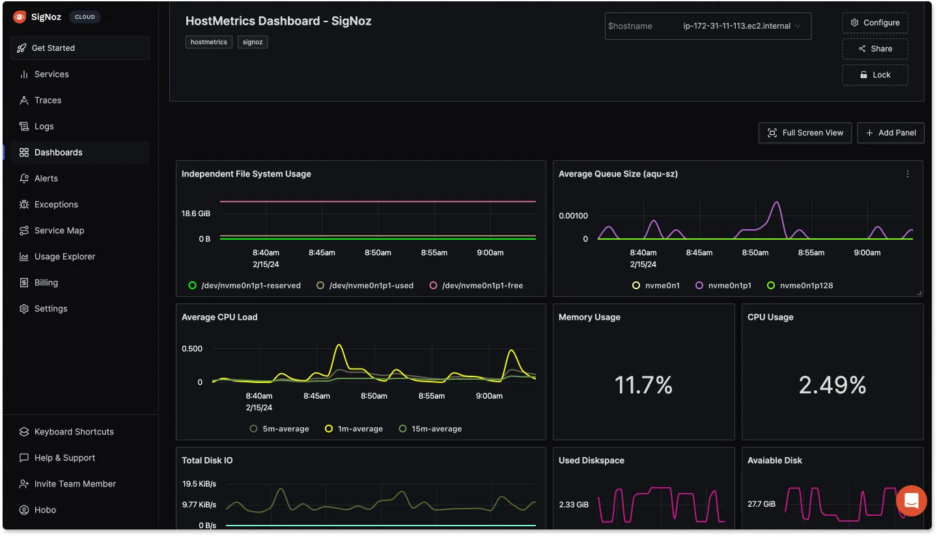The height and width of the screenshot is (536, 937).
Task: Toggle the nvme0n1 legend series
Action: (x=656, y=285)
